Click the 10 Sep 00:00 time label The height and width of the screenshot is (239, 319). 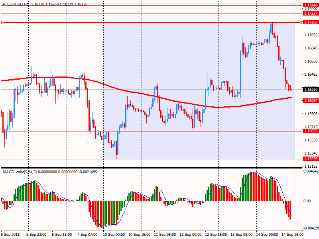point(114,235)
